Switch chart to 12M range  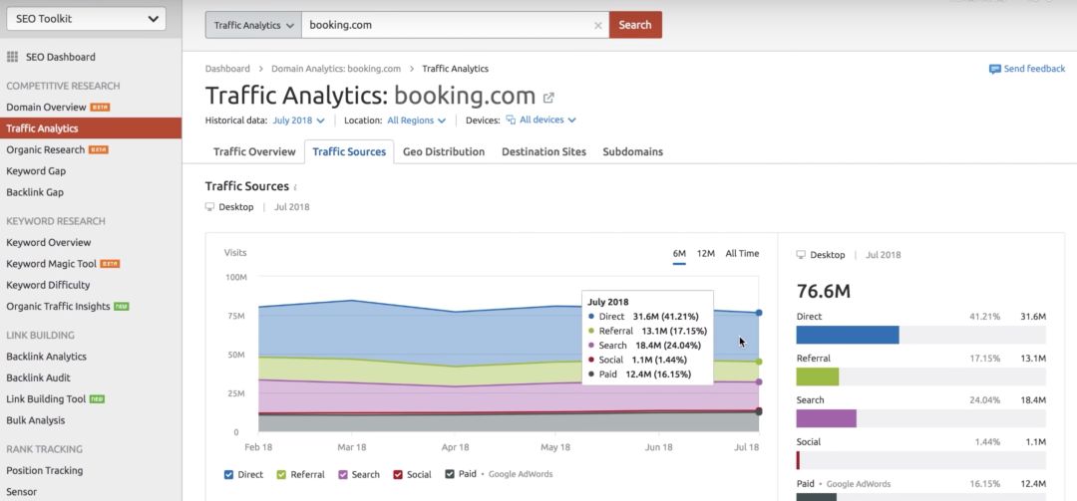705,253
